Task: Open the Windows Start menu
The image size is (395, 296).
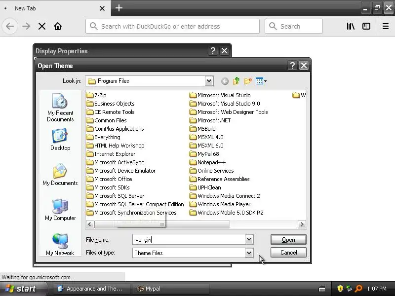Action: [x=23, y=289]
